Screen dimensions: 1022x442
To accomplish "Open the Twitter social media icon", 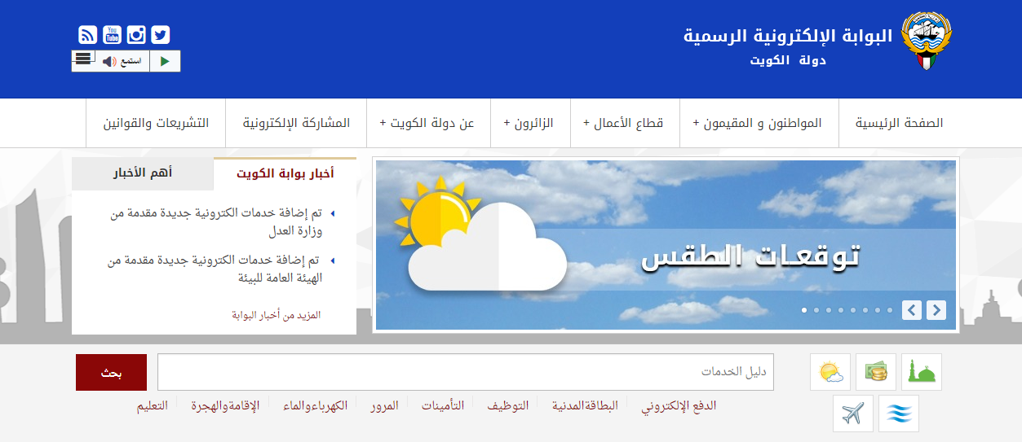I will point(161,35).
